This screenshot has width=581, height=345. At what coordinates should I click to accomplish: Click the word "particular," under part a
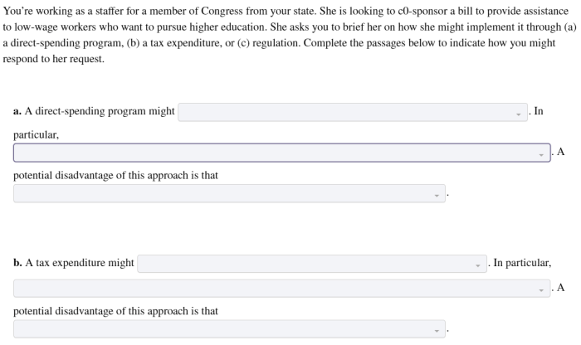click(x=36, y=133)
